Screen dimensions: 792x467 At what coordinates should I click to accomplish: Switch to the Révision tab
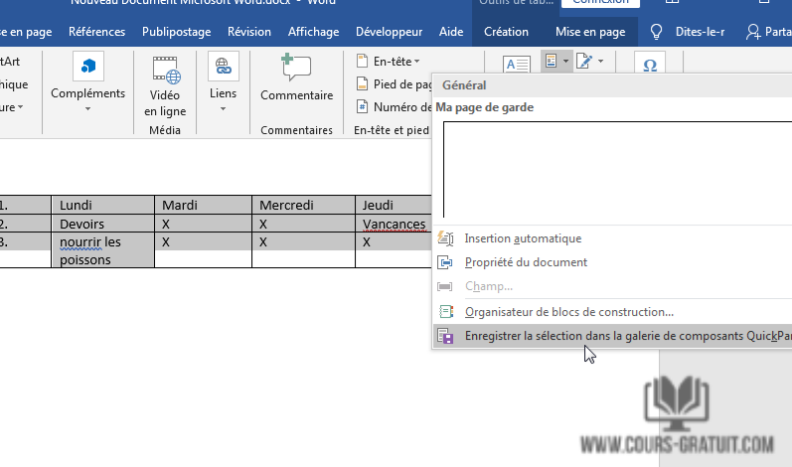click(248, 32)
